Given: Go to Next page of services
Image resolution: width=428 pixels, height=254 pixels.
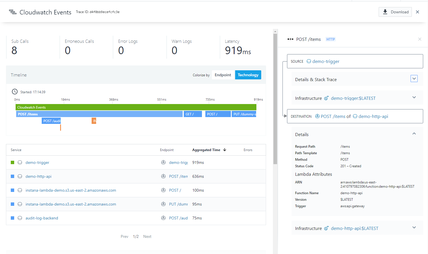Looking at the screenshot, I should click(147, 236).
